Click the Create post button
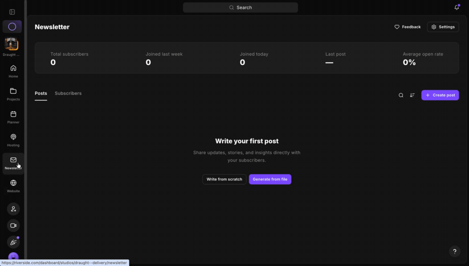This screenshot has height=266, width=469. tap(440, 95)
